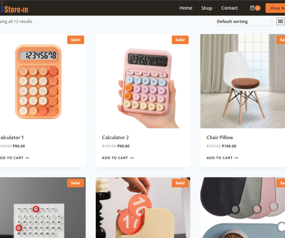Click Sale badge on magnetic calendar product
Viewport: 285px width, 238px height.
pyautogui.click(x=75, y=183)
